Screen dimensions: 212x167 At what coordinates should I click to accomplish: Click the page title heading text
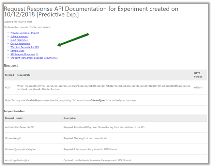(91, 12)
